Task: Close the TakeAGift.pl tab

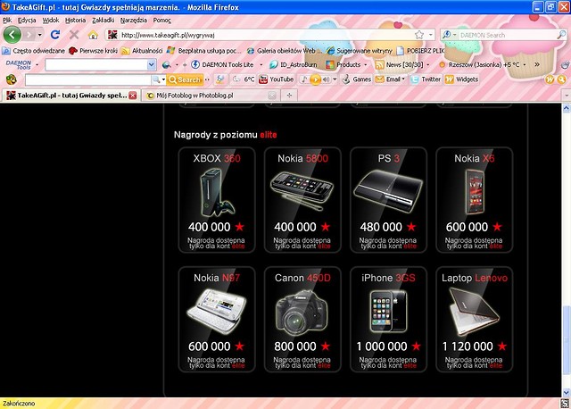Action: point(133,96)
